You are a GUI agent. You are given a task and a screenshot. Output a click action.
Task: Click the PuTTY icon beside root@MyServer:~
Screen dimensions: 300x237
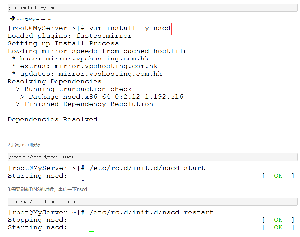(12, 19)
